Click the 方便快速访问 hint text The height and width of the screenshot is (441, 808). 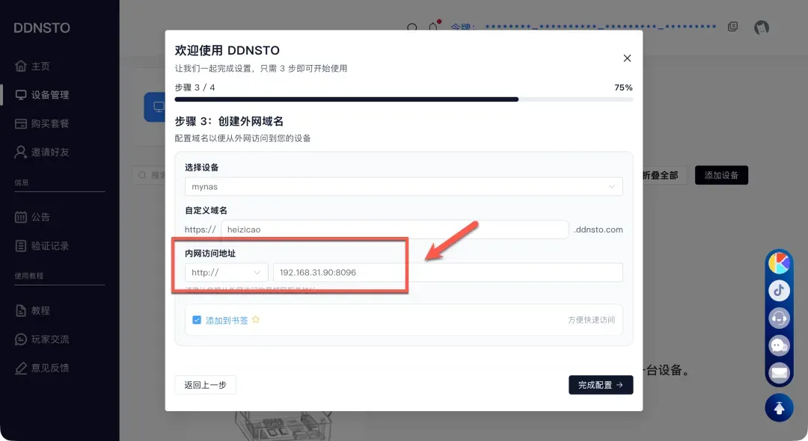click(592, 320)
